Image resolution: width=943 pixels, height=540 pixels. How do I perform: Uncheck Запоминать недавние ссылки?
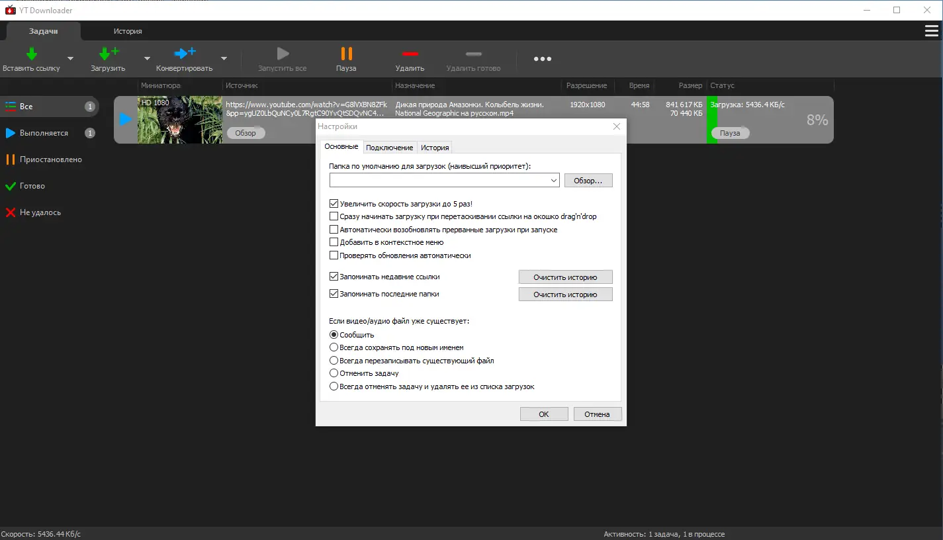tap(334, 277)
